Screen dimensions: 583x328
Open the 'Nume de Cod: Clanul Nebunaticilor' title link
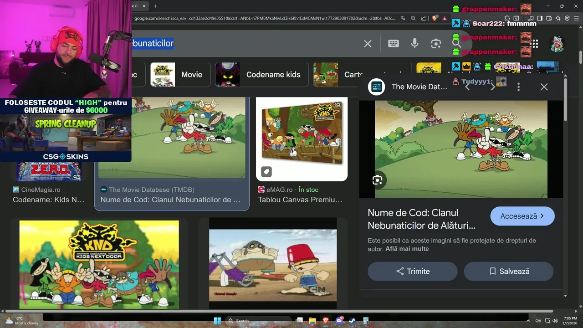click(421, 219)
